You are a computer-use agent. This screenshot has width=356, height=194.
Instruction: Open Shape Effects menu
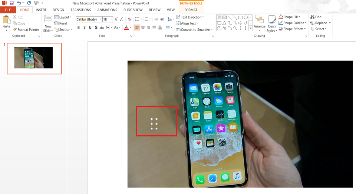click(292, 29)
